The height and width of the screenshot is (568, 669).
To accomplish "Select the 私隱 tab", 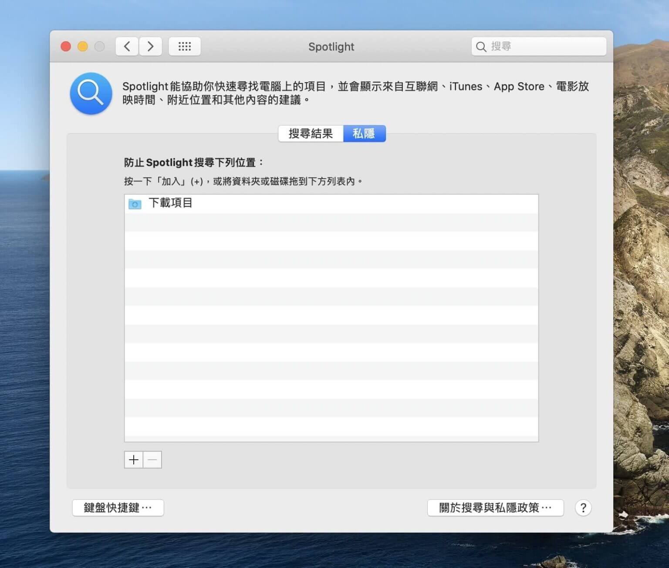I will (365, 134).
